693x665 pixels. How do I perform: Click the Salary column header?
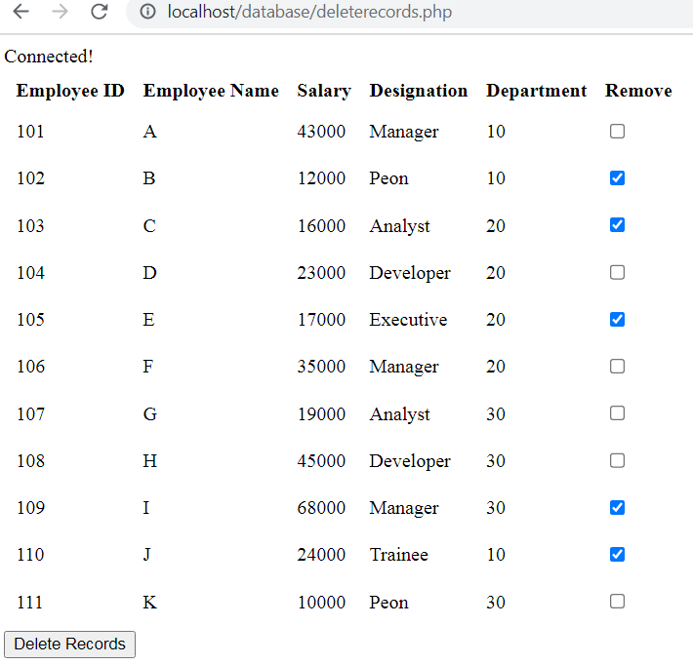point(324,91)
